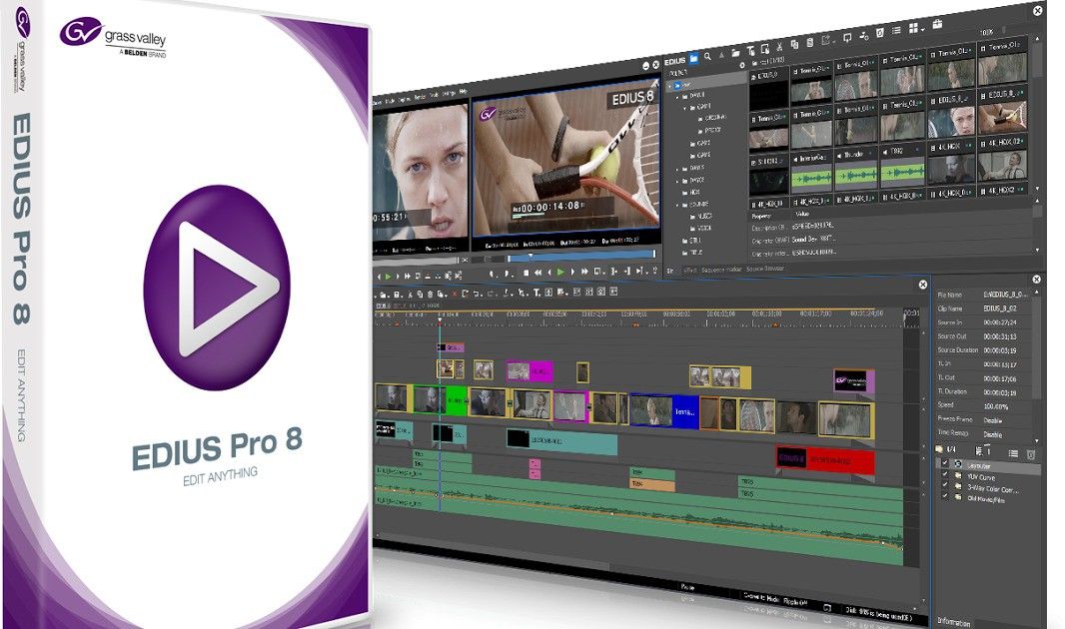Step to previous frame in the recorder
Image resolution: width=1065 pixels, height=629 pixels.
(548, 273)
